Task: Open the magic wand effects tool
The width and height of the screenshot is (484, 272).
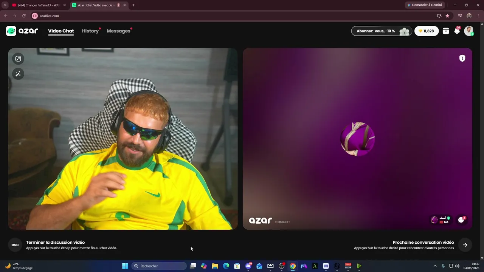Action: tap(18, 74)
